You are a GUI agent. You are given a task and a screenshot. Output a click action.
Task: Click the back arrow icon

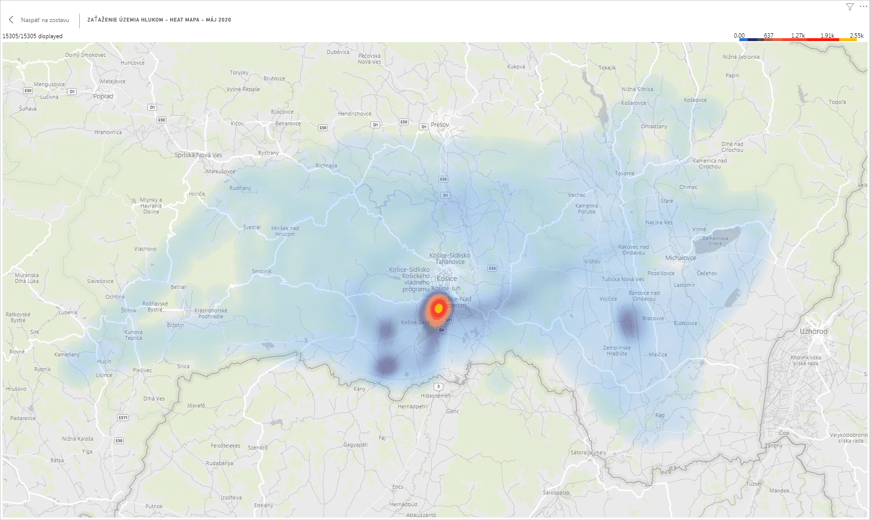coord(11,20)
